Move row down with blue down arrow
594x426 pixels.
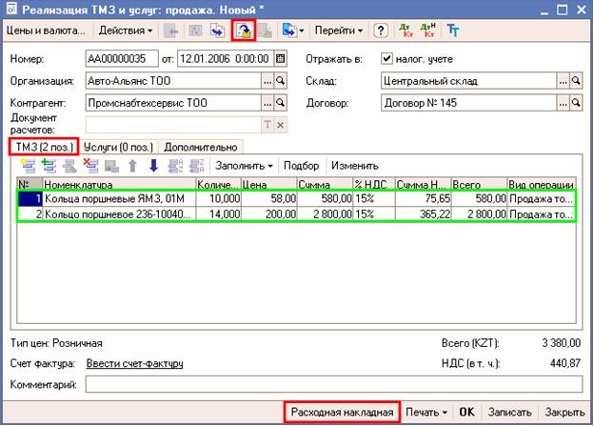coord(153,165)
